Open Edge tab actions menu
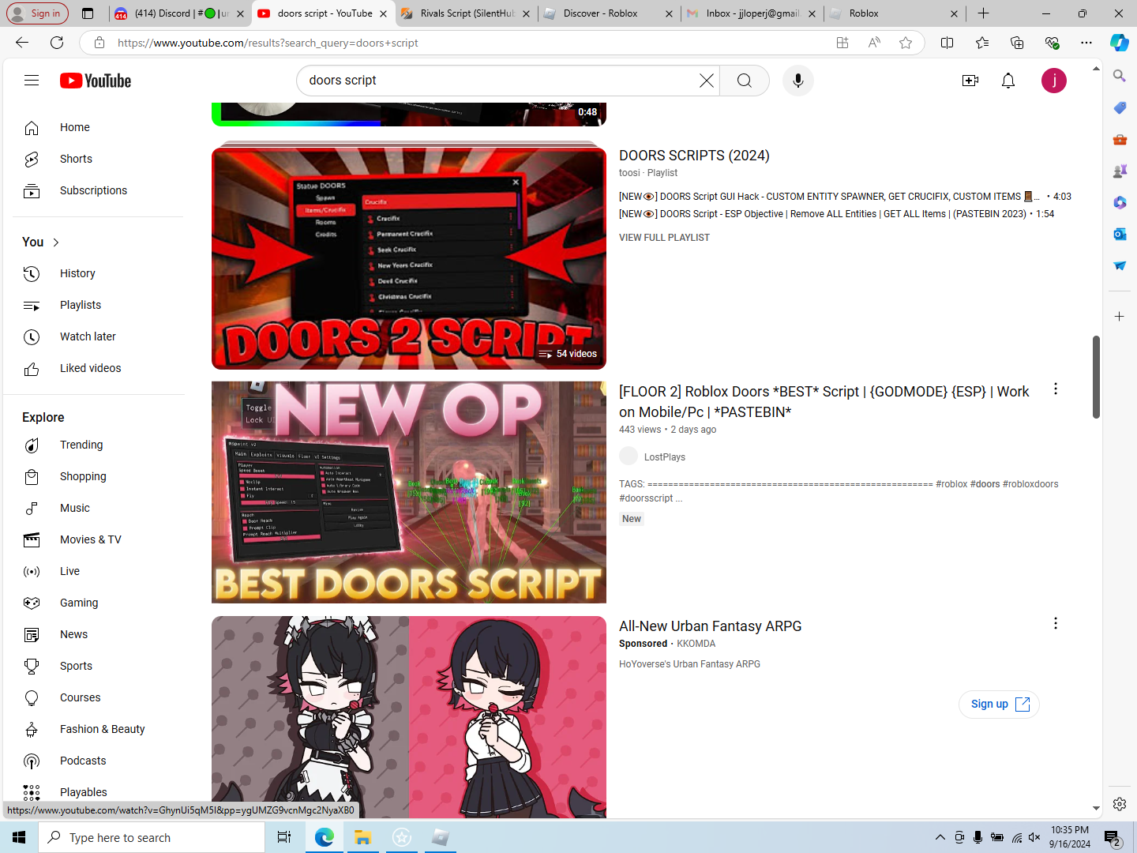This screenshot has height=853, width=1137. [88, 13]
